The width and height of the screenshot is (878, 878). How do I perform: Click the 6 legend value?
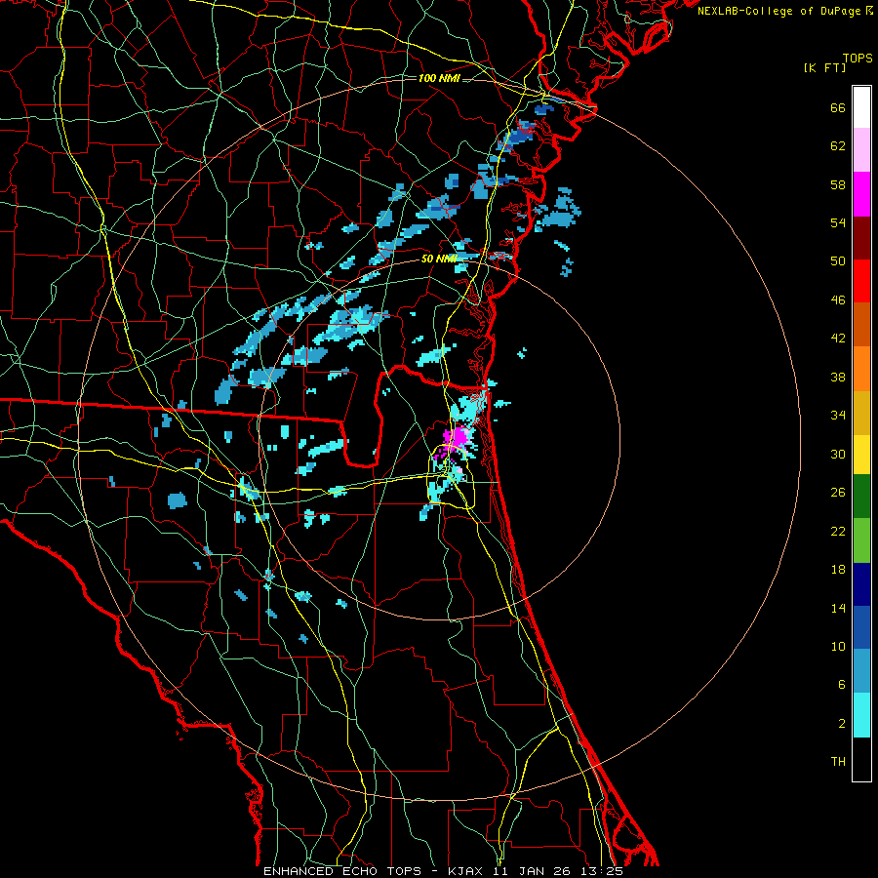pos(842,684)
